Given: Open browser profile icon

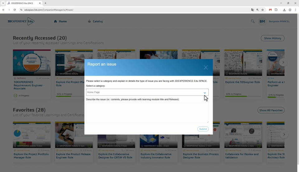Looking at the screenshot, I should [x=290, y=10].
